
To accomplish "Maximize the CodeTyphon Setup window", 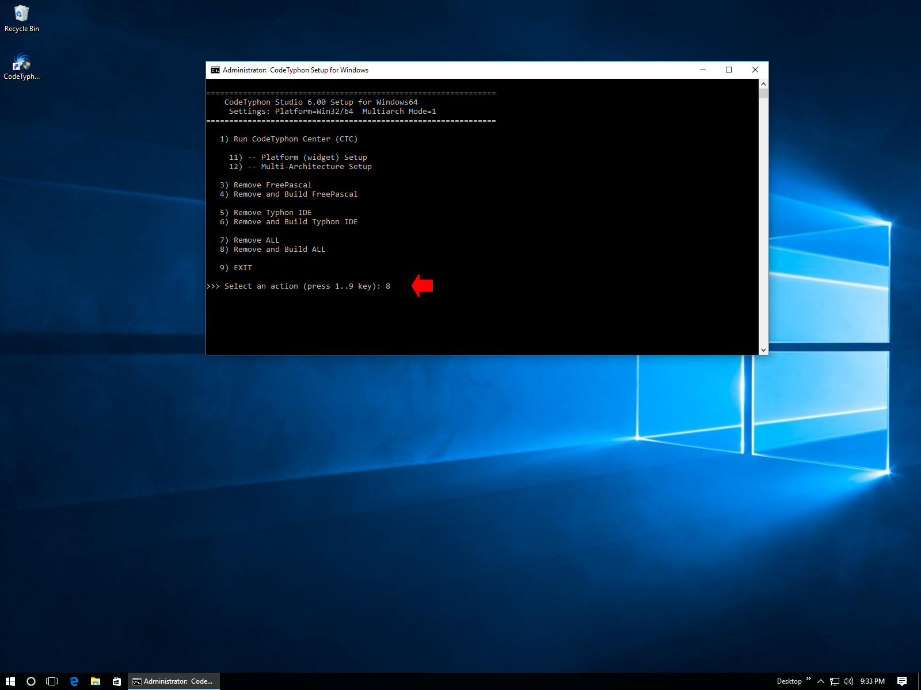I will click(729, 70).
